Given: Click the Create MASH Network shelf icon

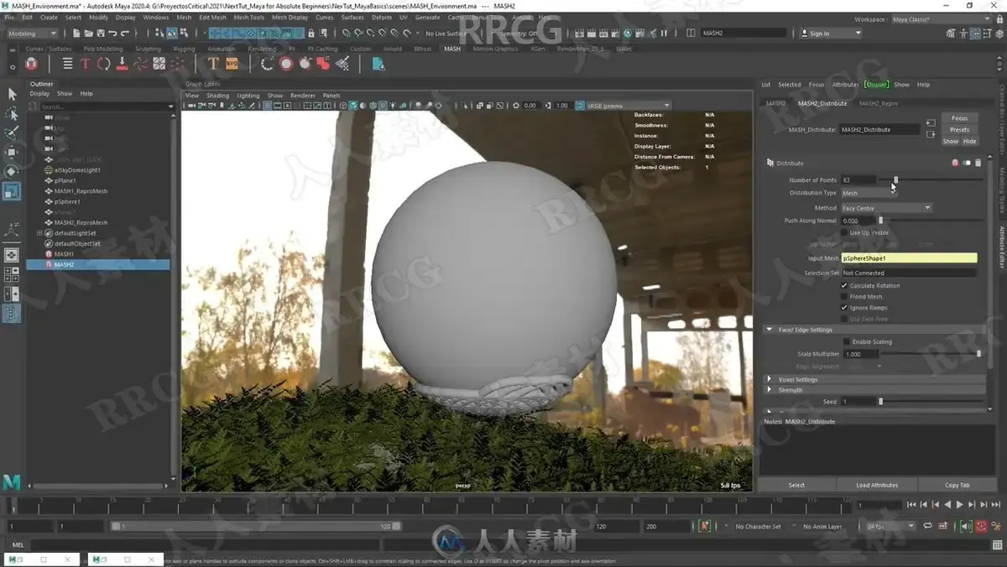Looking at the screenshot, I should click(x=31, y=64).
